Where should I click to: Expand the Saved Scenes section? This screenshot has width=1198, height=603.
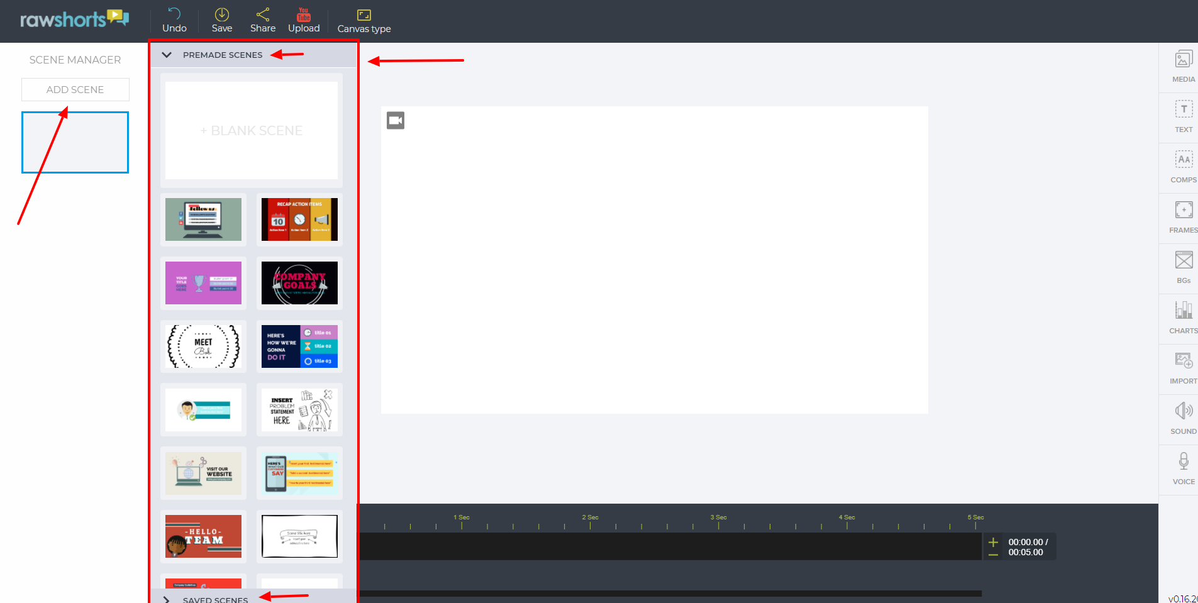coord(167,600)
